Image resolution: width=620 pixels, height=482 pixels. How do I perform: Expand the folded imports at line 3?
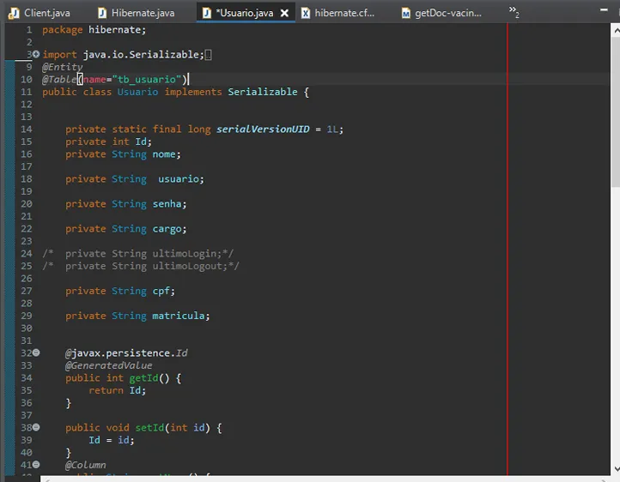pos(36,55)
